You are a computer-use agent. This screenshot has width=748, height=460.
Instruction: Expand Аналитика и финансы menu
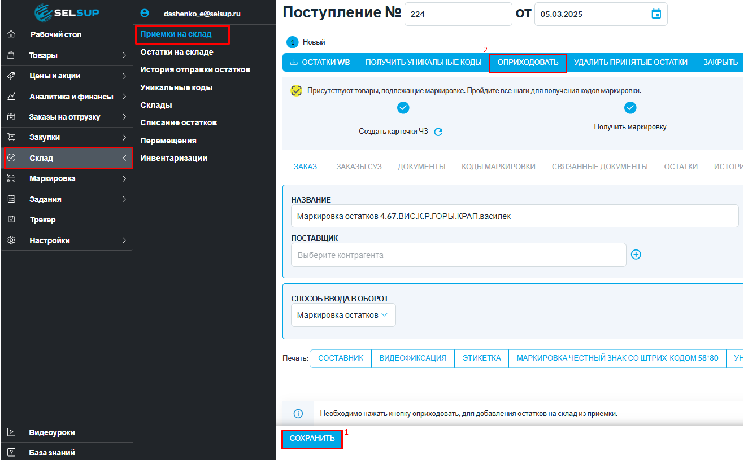point(67,97)
